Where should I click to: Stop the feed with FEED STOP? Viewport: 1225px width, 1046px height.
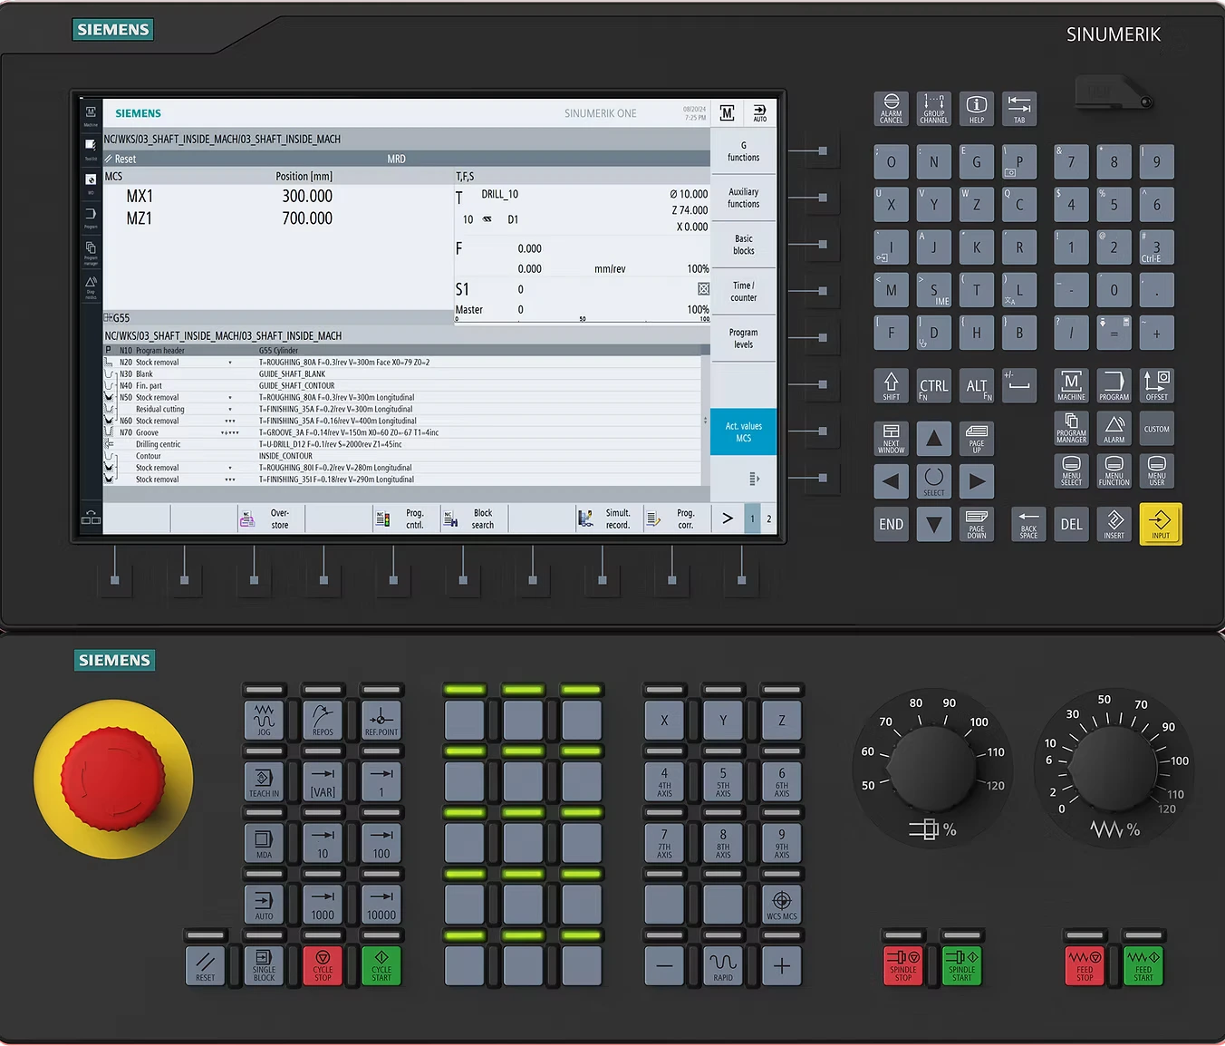point(1085,965)
